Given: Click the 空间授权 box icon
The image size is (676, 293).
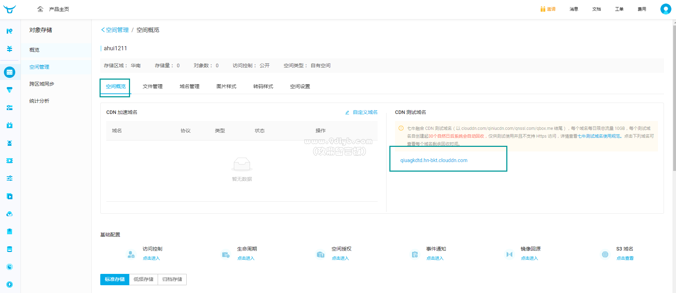Looking at the screenshot, I should pos(320,254).
